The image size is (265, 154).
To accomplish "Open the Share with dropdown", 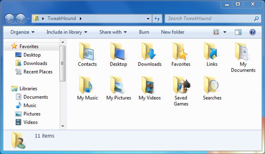I will click(x=113, y=32).
